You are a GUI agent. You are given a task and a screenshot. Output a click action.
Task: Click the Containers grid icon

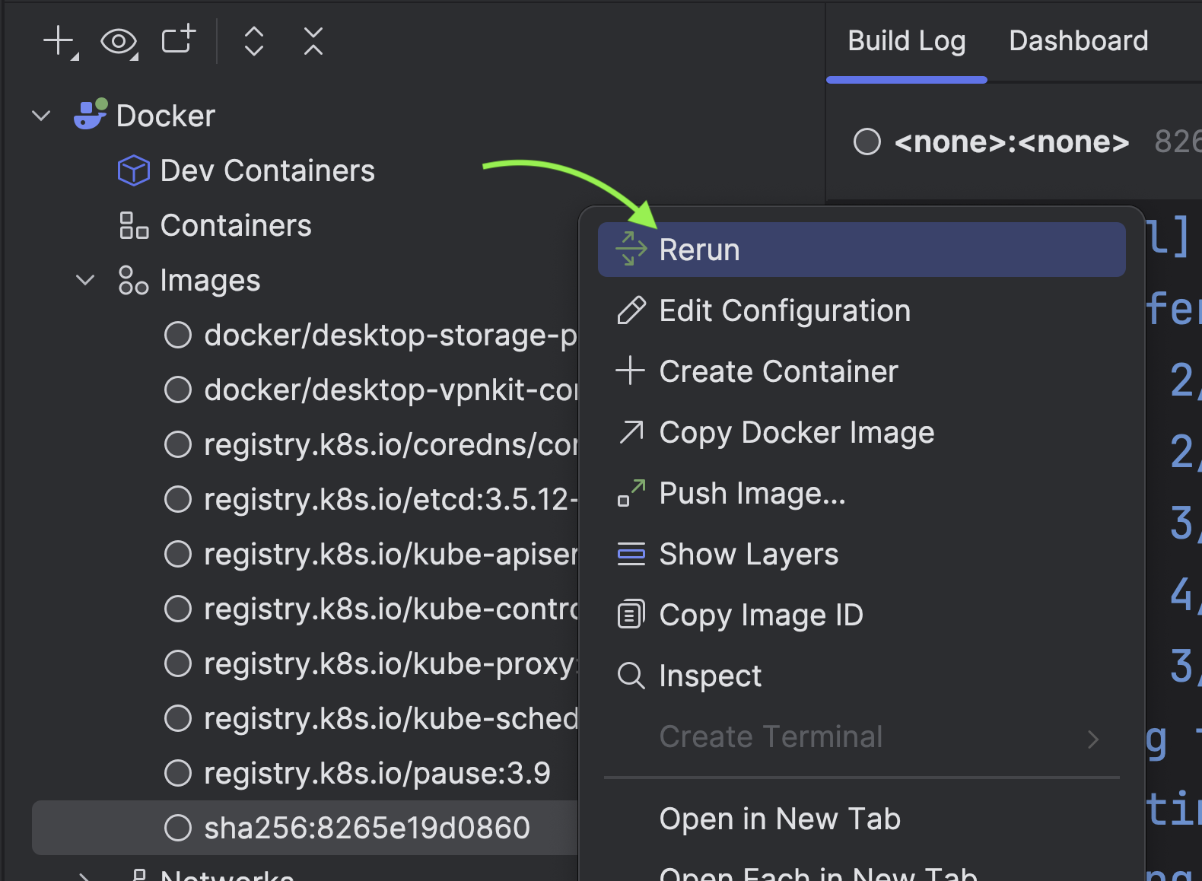pyautogui.click(x=134, y=225)
